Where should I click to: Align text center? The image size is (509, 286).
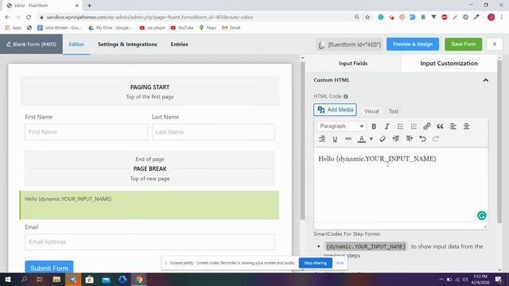pos(467,126)
